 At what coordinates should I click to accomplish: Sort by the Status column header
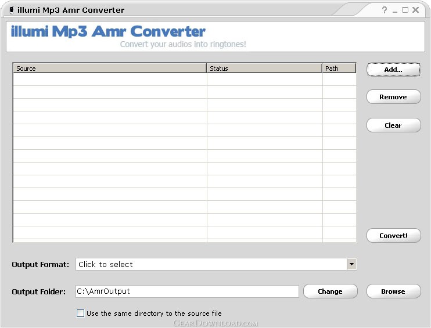point(264,68)
